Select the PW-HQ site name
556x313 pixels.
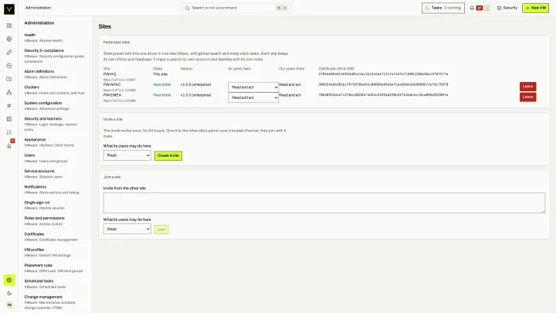tap(110, 74)
